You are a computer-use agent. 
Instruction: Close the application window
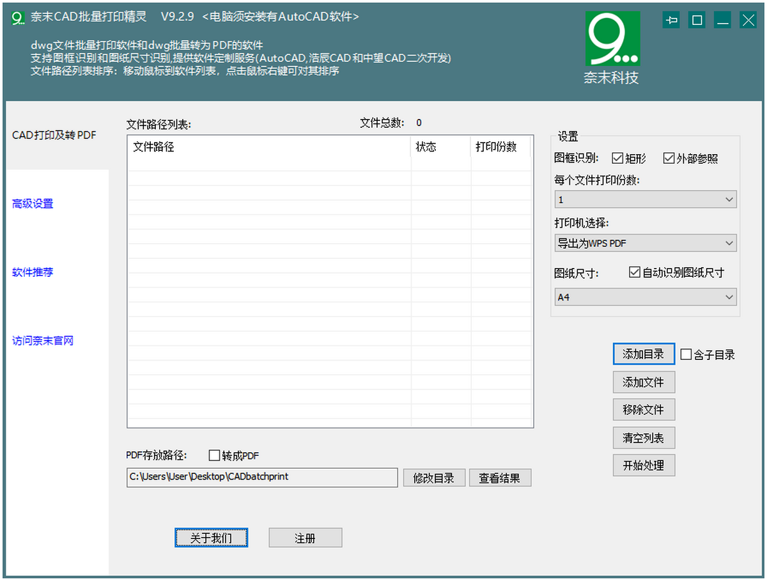[x=748, y=20]
